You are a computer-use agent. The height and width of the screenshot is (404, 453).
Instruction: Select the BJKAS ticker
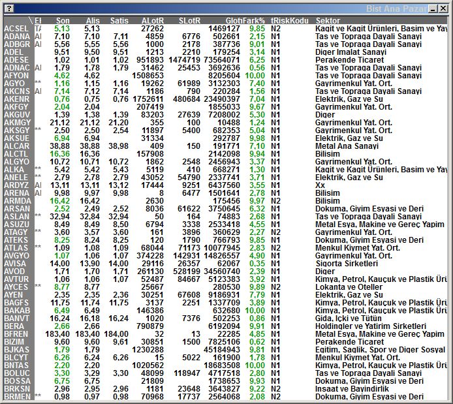coord(17,349)
